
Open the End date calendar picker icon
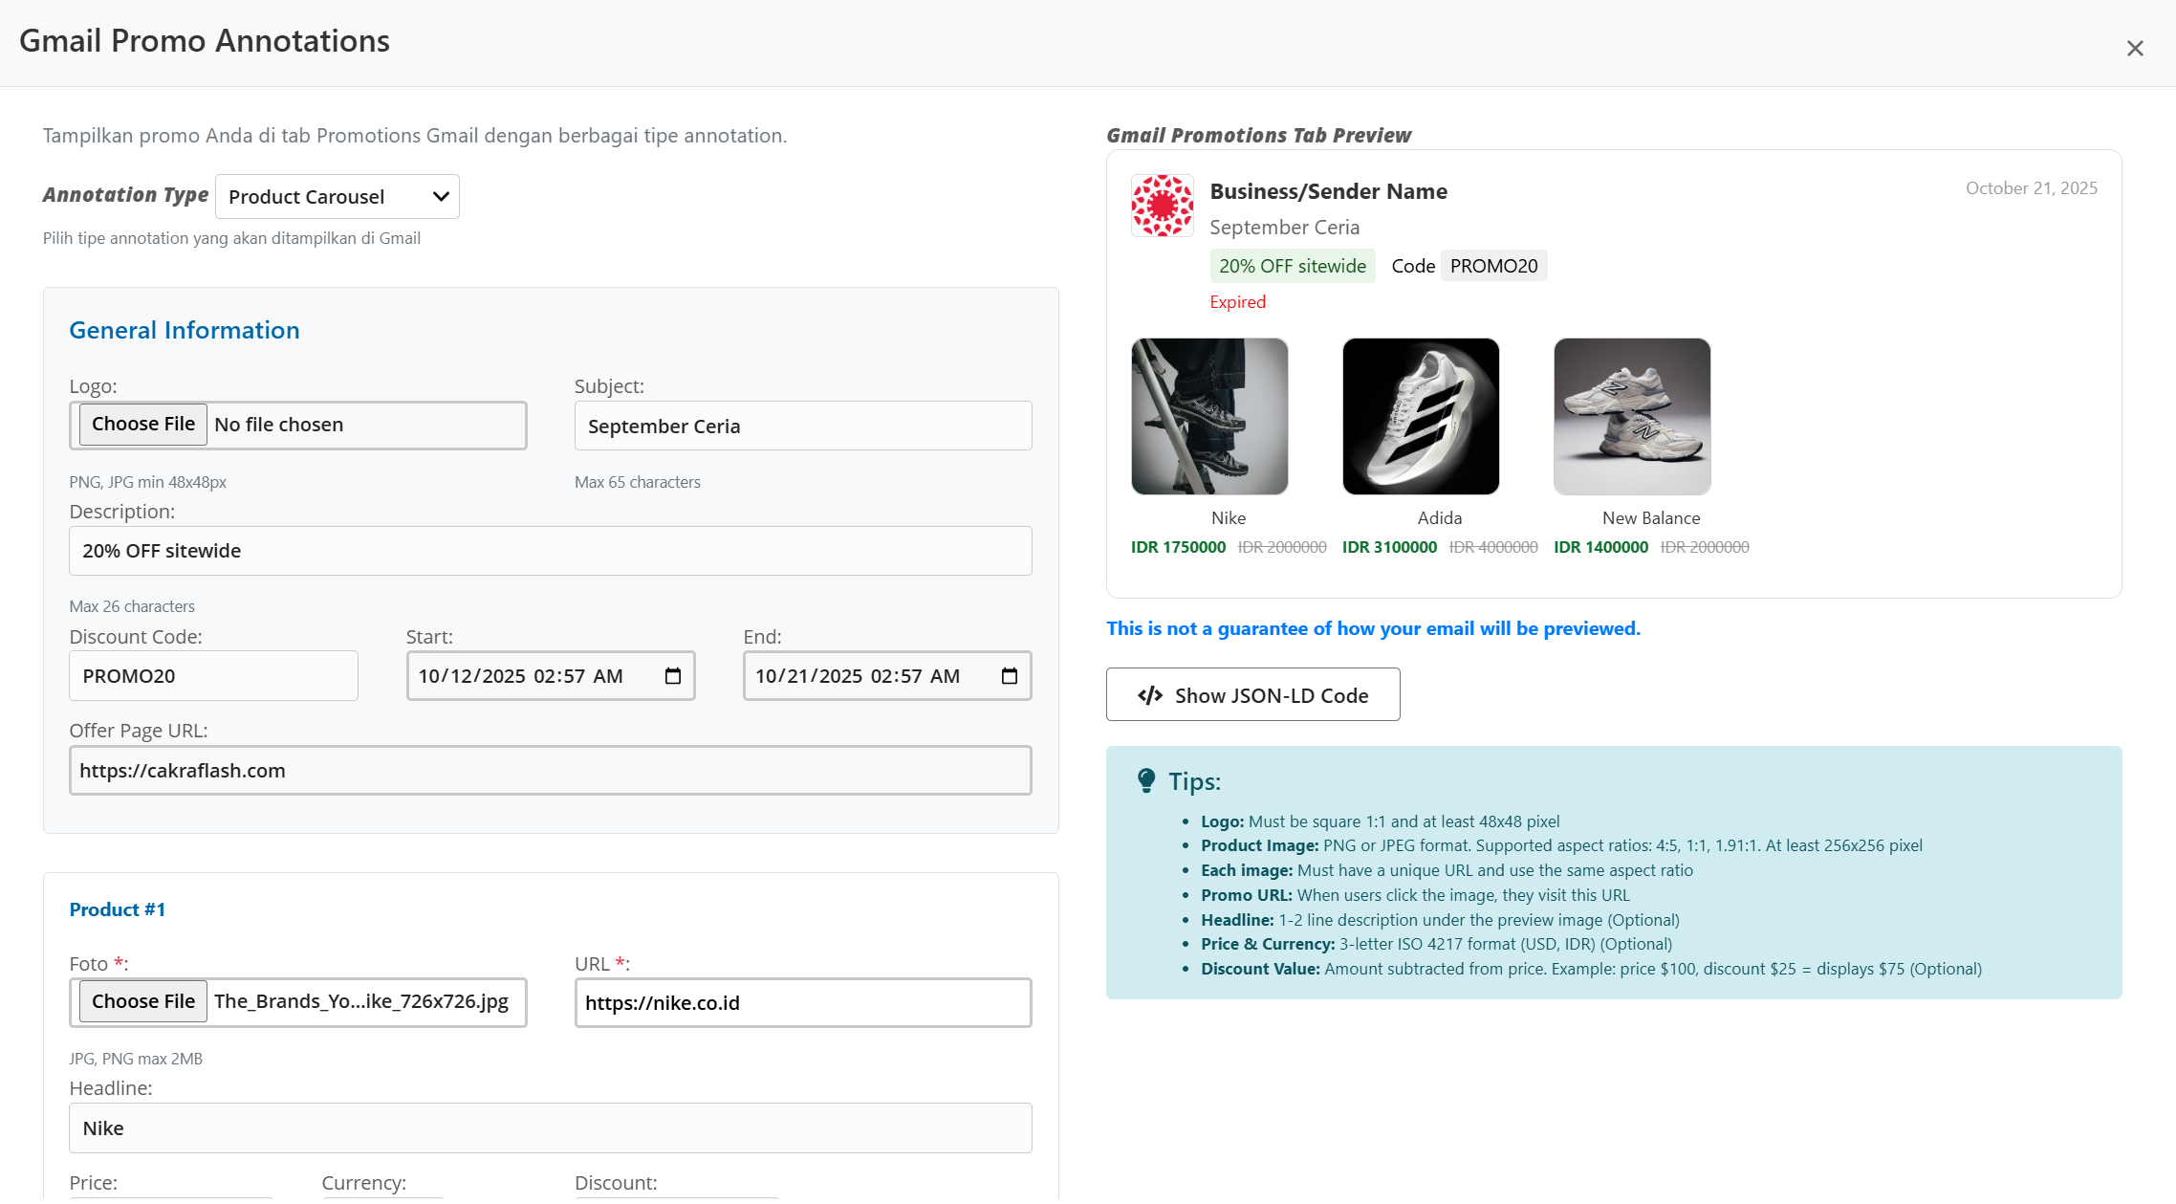(x=1010, y=676)
